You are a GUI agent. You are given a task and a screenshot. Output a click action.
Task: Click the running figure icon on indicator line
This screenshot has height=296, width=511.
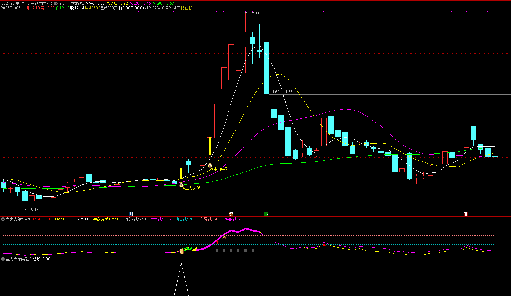[224, 237]
